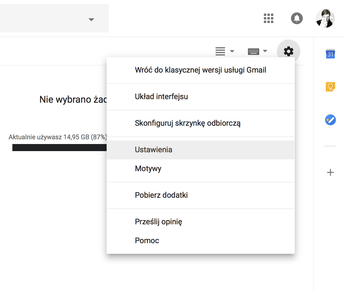Select 'Skonfiguruj skrzynkę odbiorczą' menu item
This screenshot has width=344, height=291.
tap(201, 123)
